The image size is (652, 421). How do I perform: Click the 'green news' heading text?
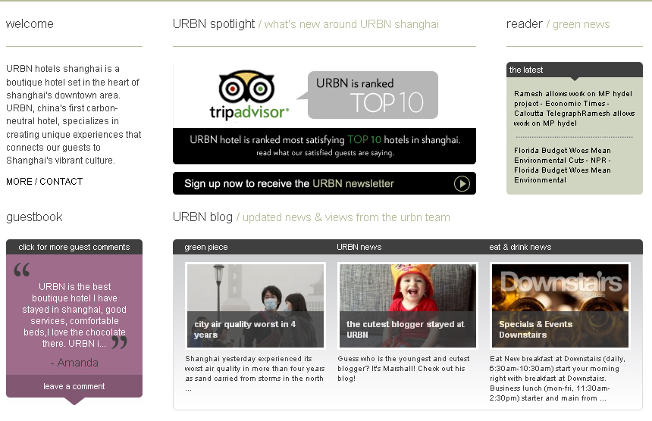coord(581,24)
